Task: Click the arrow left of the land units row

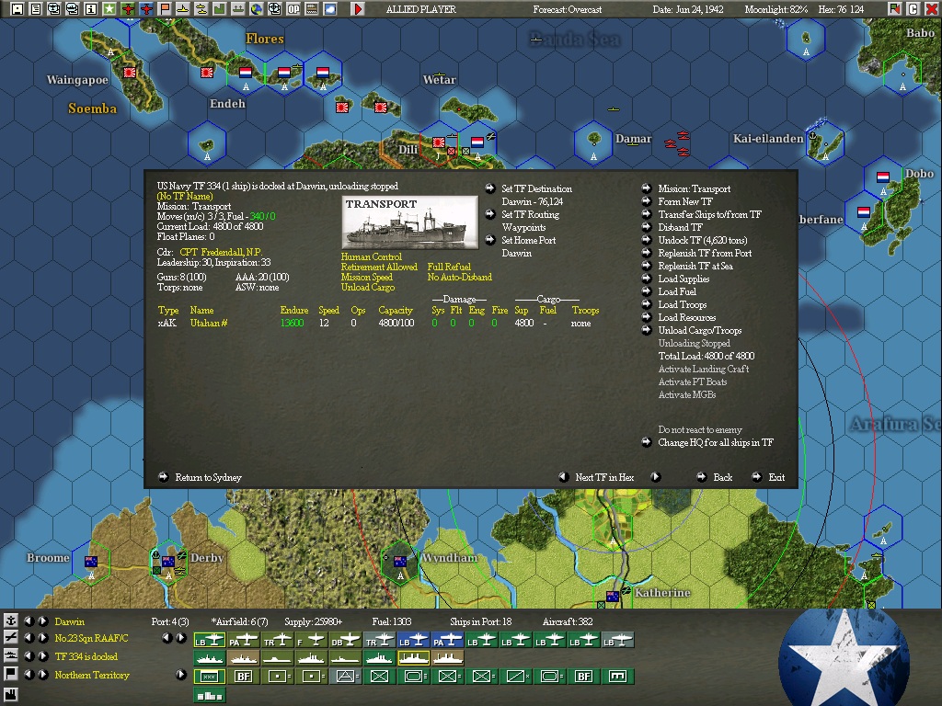Action: pyautogui.click(x=181, y=674)
